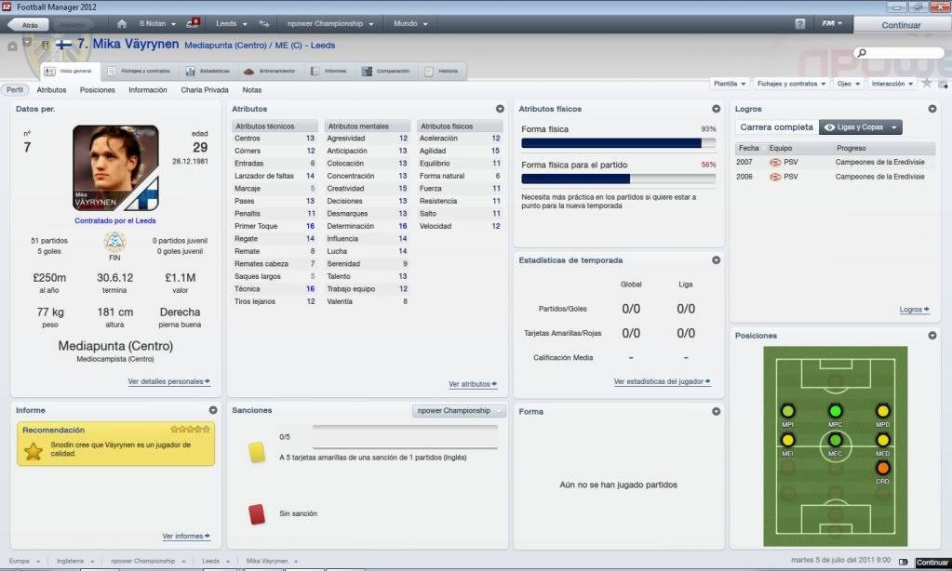Open the inbox notifications icon

(193, 23)
